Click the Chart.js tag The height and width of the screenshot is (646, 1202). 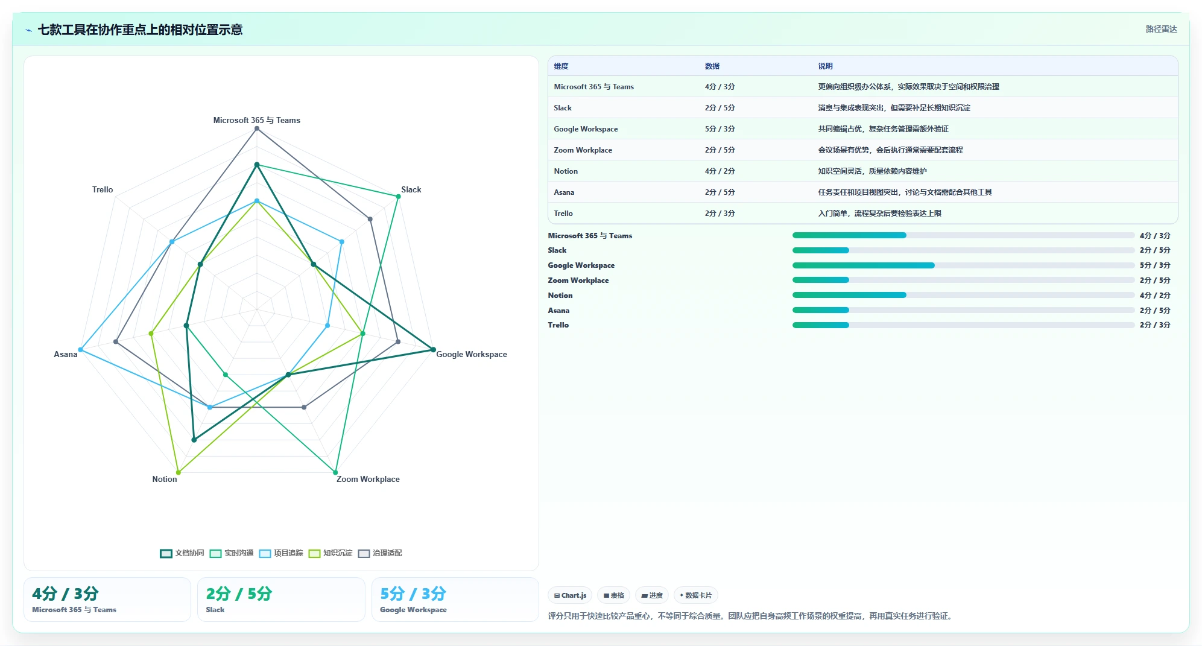570,595
